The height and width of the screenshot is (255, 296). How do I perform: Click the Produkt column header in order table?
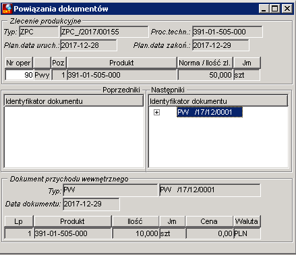(x=121, y=63)
